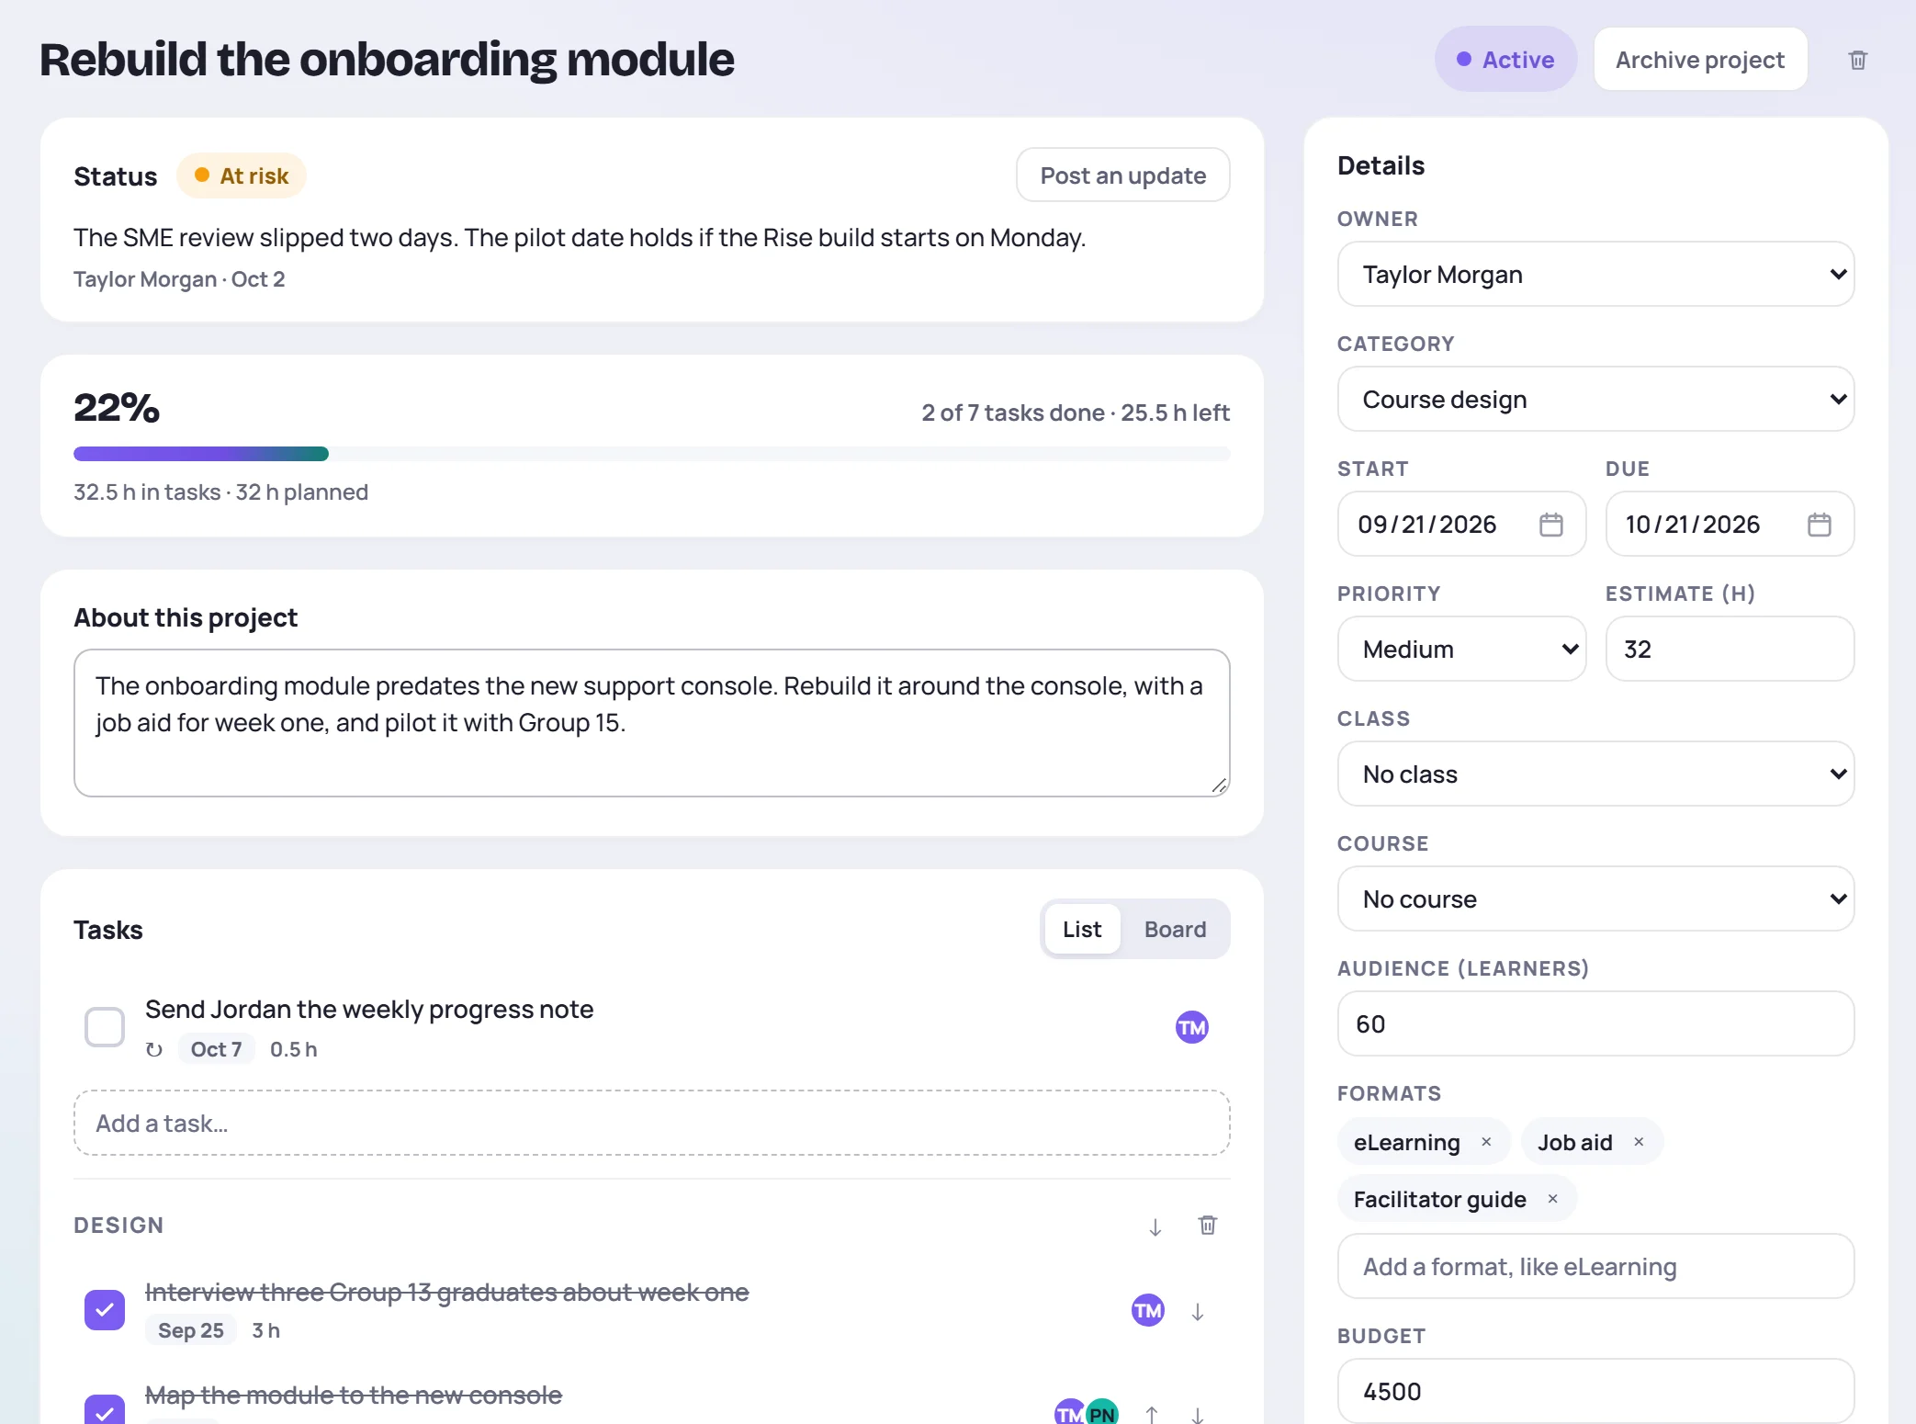The width and height of the screenshot is (1916, 1424).
Task: Click Post an update
Action: pos(1122,175)
